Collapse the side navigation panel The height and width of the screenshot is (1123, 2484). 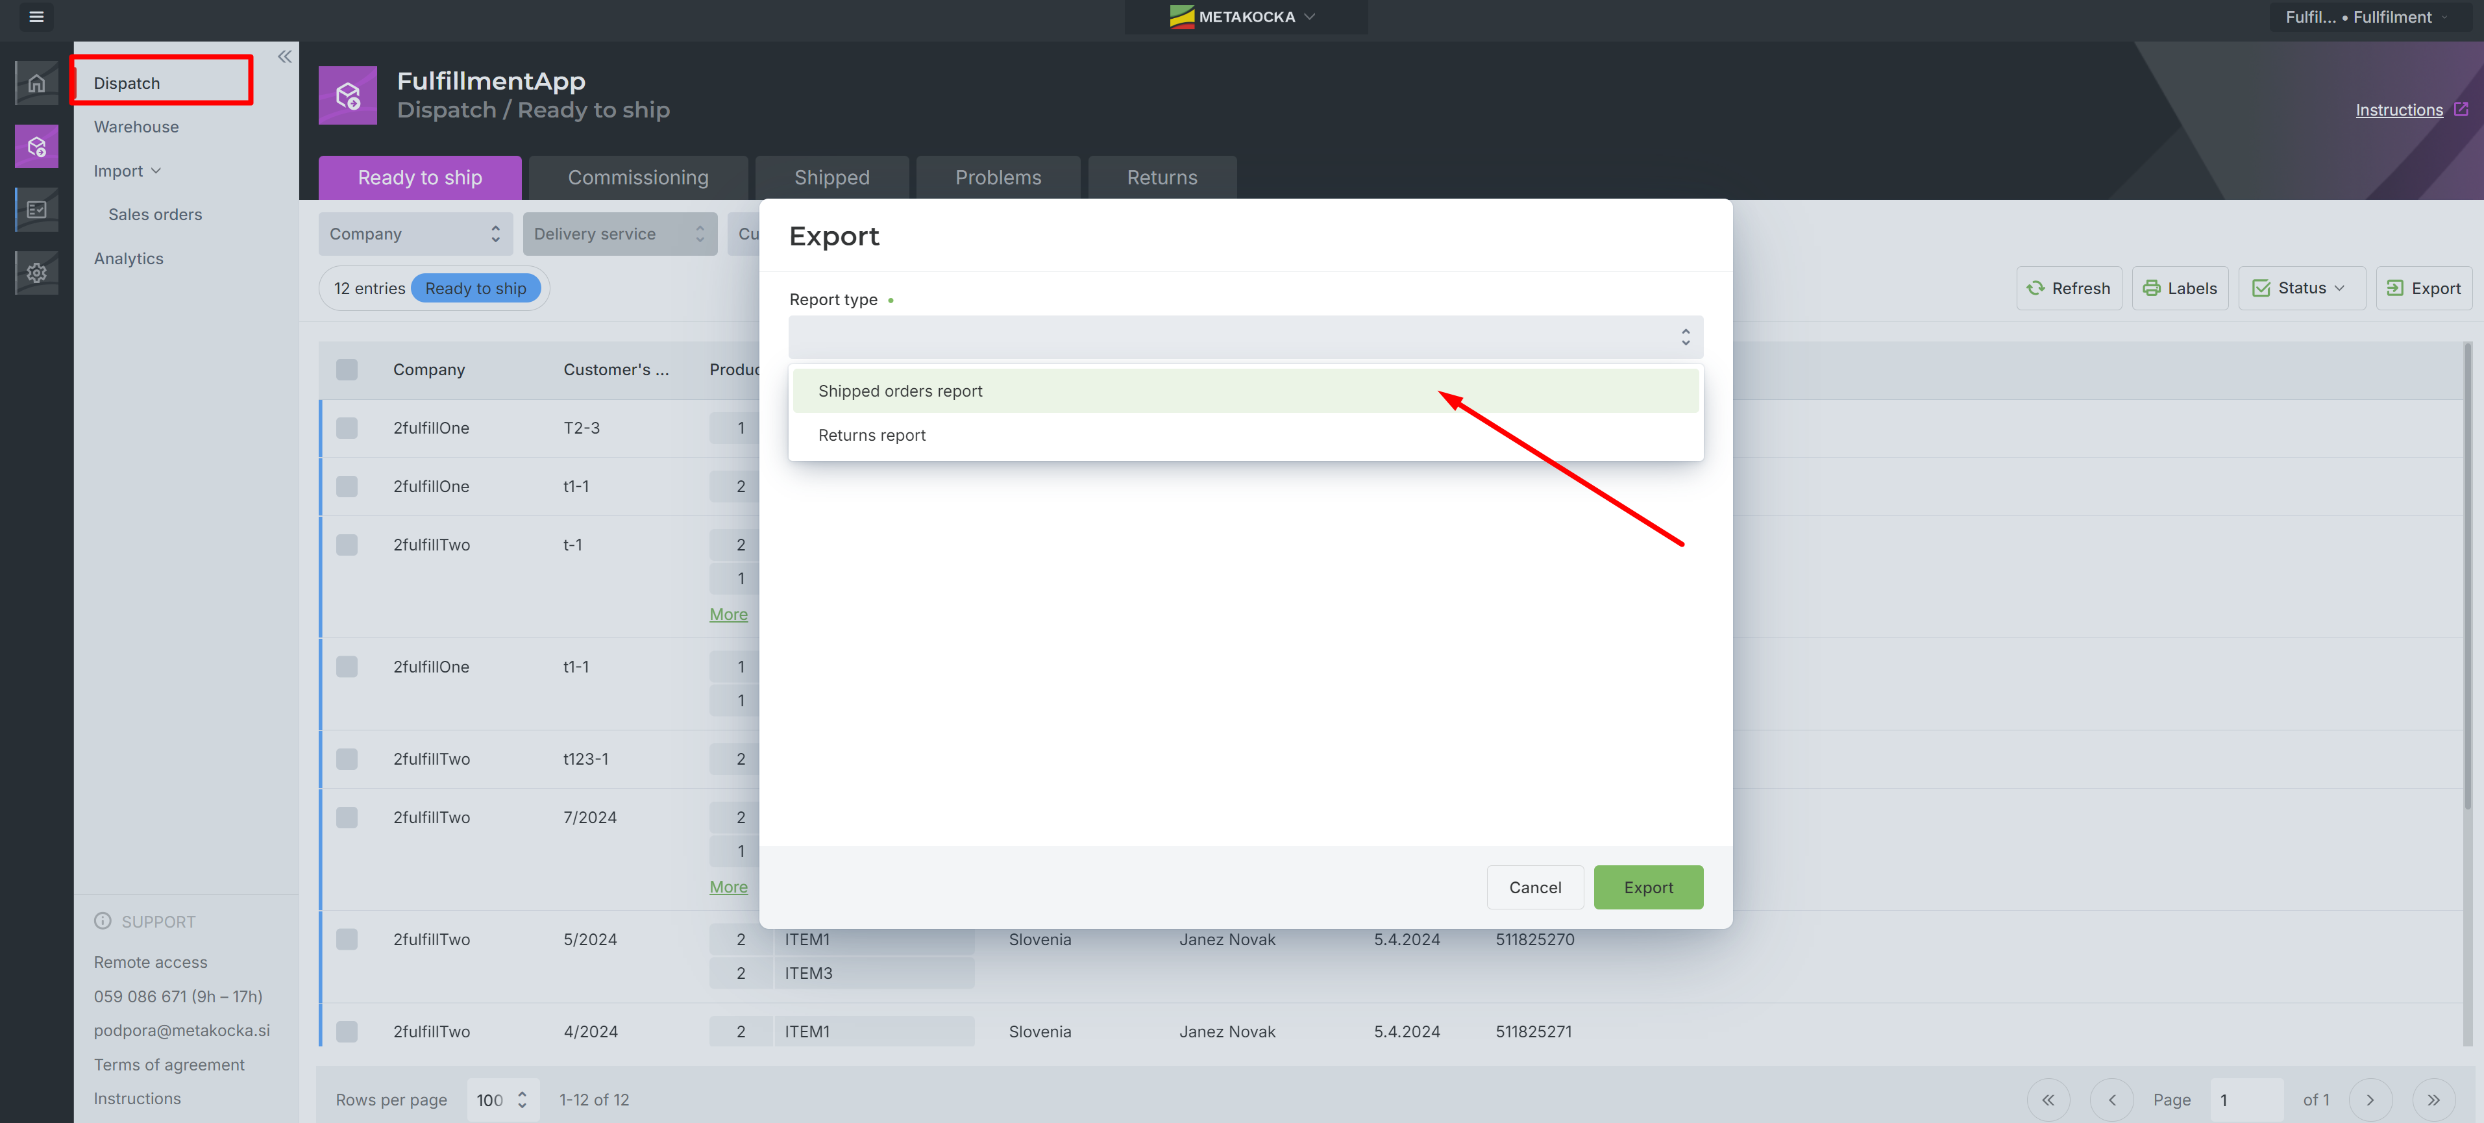click(x=284, y=57)
